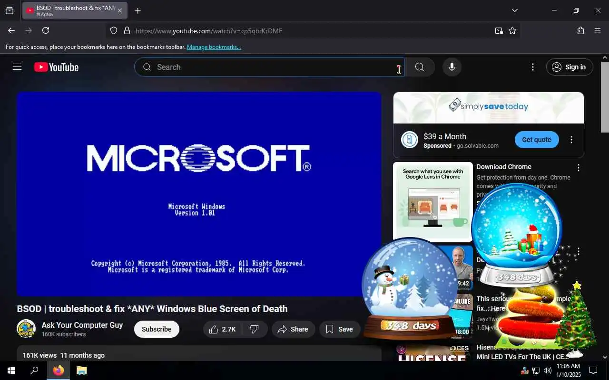The width and height of the screenshot is (609, 380).
Task: Click the decorated Christmas tree widget
Action: (x=576, y=319)
